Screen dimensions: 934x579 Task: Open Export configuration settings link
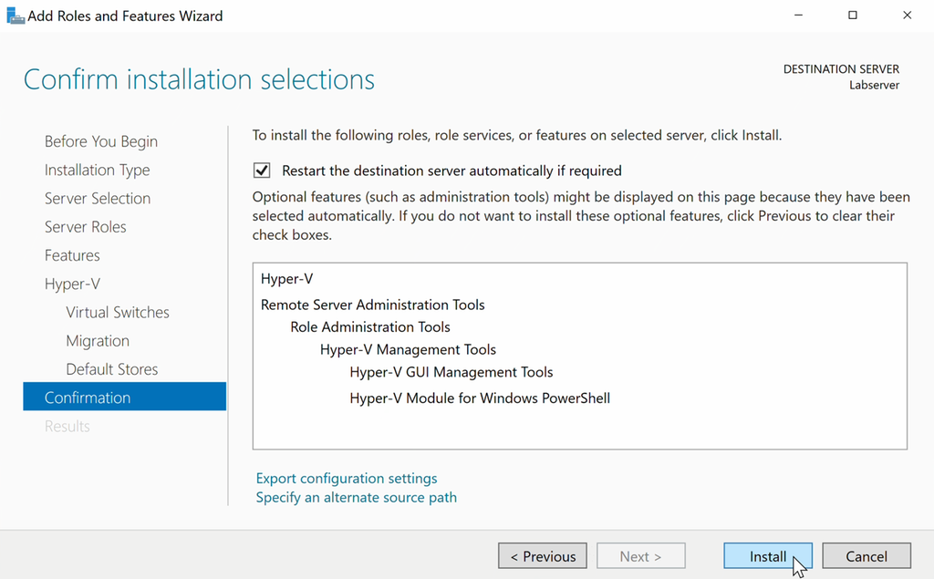(x=347, y=478)
